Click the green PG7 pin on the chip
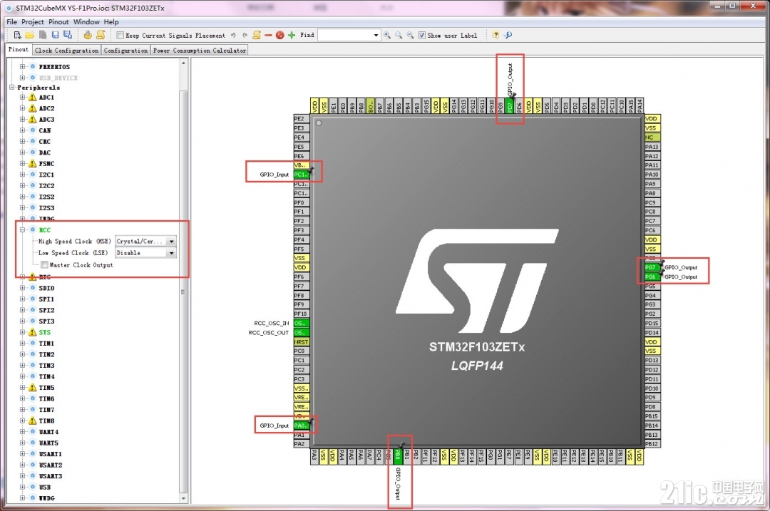Image resolution: width=770 pixels, height=511 pixels. click(x=652, y=267)
